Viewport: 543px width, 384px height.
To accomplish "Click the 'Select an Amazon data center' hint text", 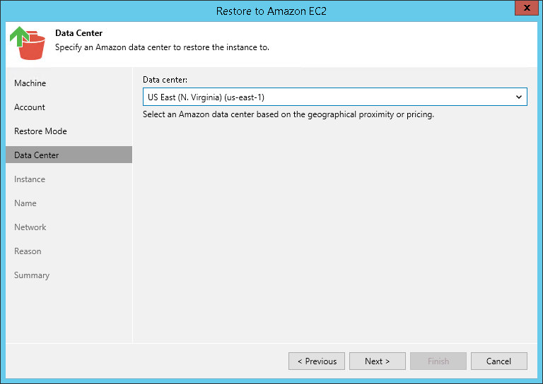I will pos(288,114).
